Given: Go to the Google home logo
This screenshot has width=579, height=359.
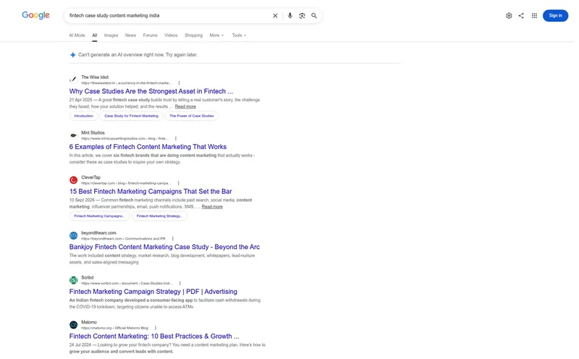Looking at the screenshot, I should 35,15.
